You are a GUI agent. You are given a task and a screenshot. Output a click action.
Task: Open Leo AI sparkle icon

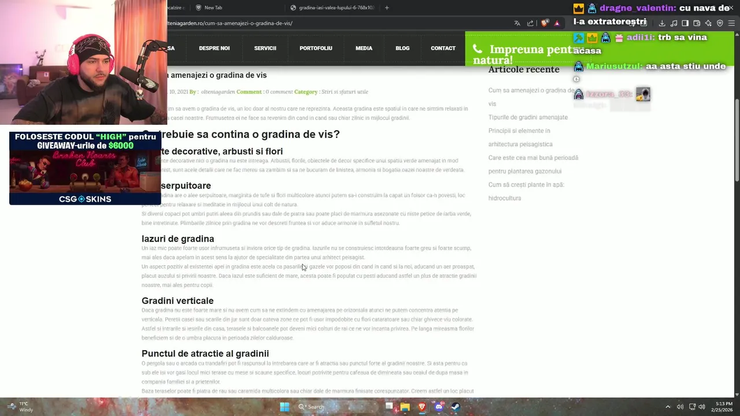pos(708,23)
